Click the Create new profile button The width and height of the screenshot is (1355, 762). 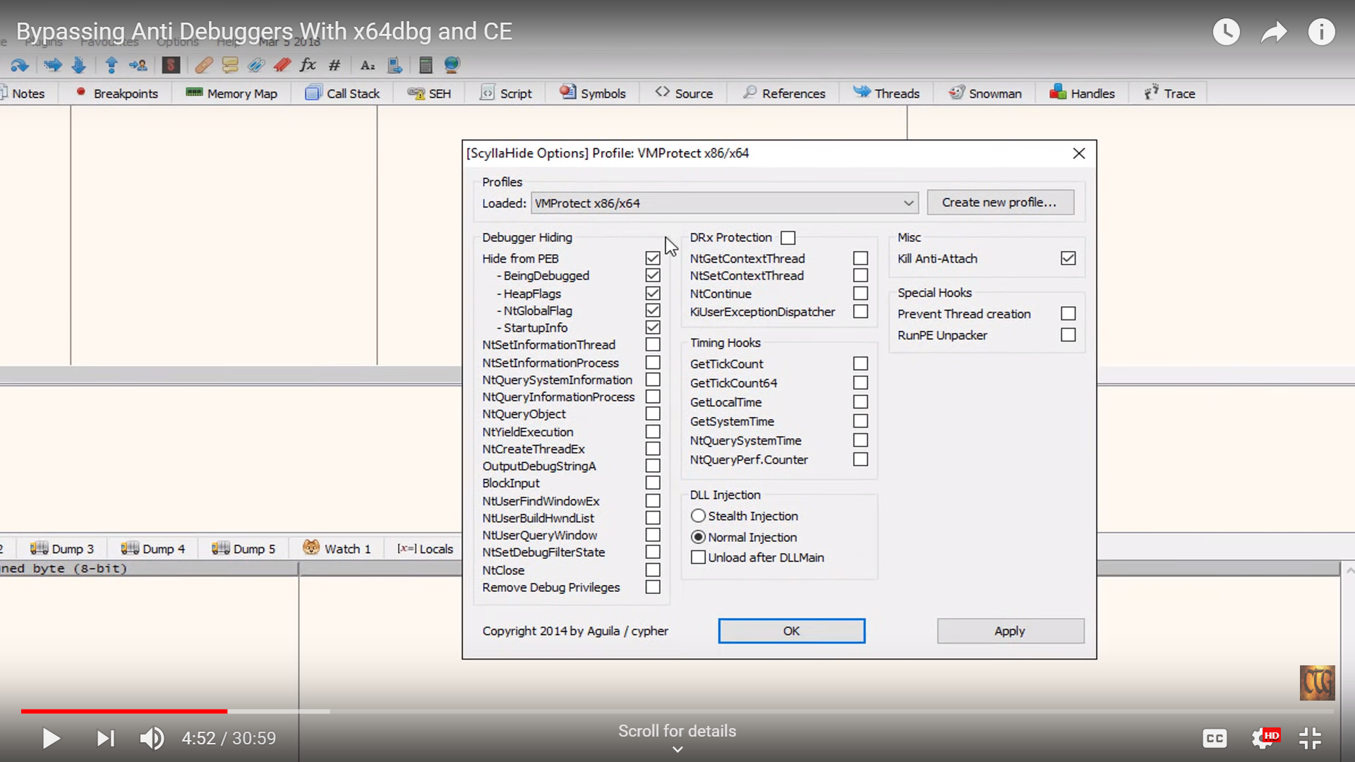(x=1000, y=202)
